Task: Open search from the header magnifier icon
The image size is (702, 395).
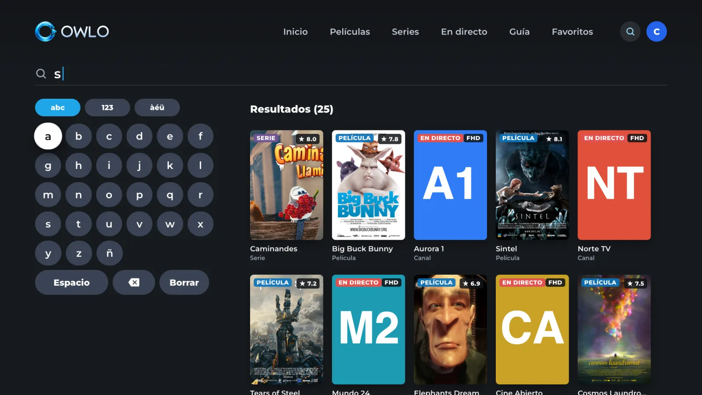Action: tap(630, 32)
